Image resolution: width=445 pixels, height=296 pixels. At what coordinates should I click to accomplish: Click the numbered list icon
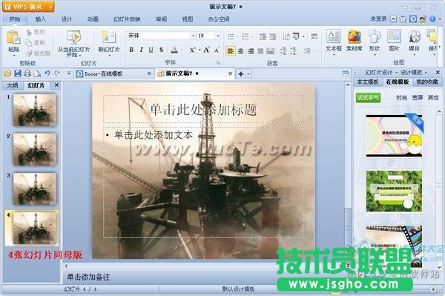tap(245, 36)
